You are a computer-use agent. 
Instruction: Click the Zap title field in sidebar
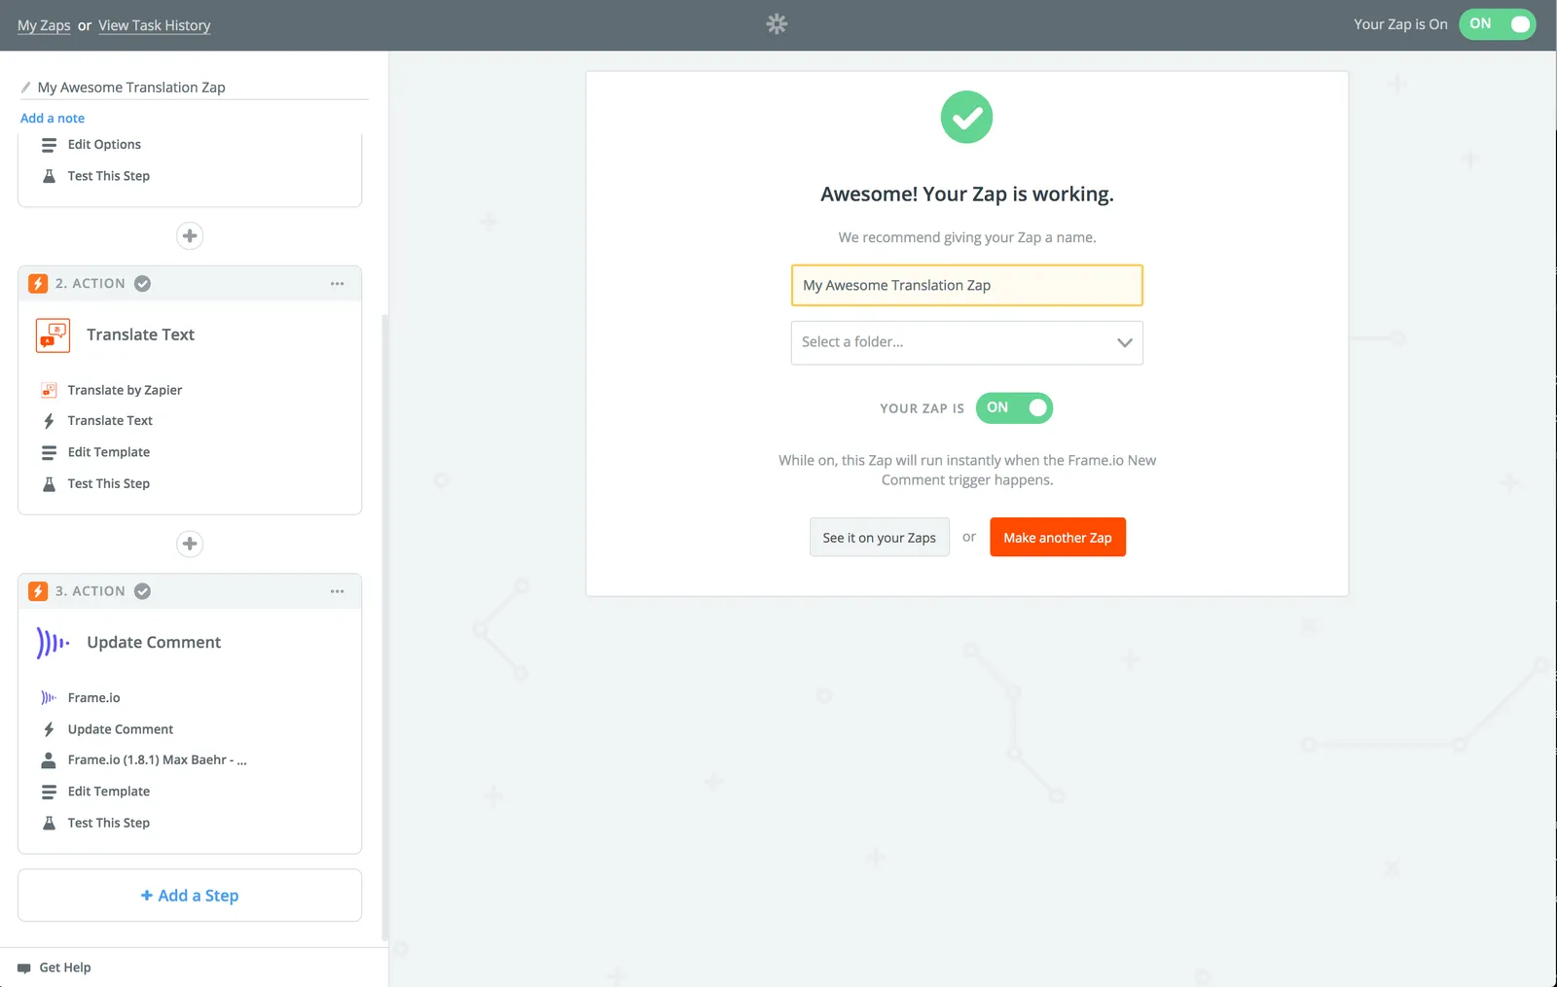click(195, 88)
